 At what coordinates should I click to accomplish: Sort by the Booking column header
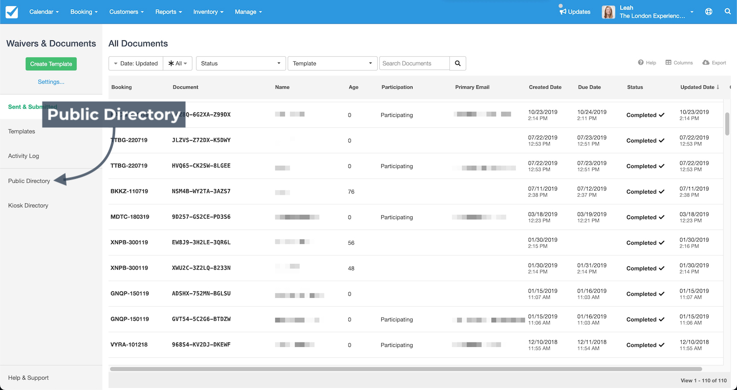pos(122,87)
